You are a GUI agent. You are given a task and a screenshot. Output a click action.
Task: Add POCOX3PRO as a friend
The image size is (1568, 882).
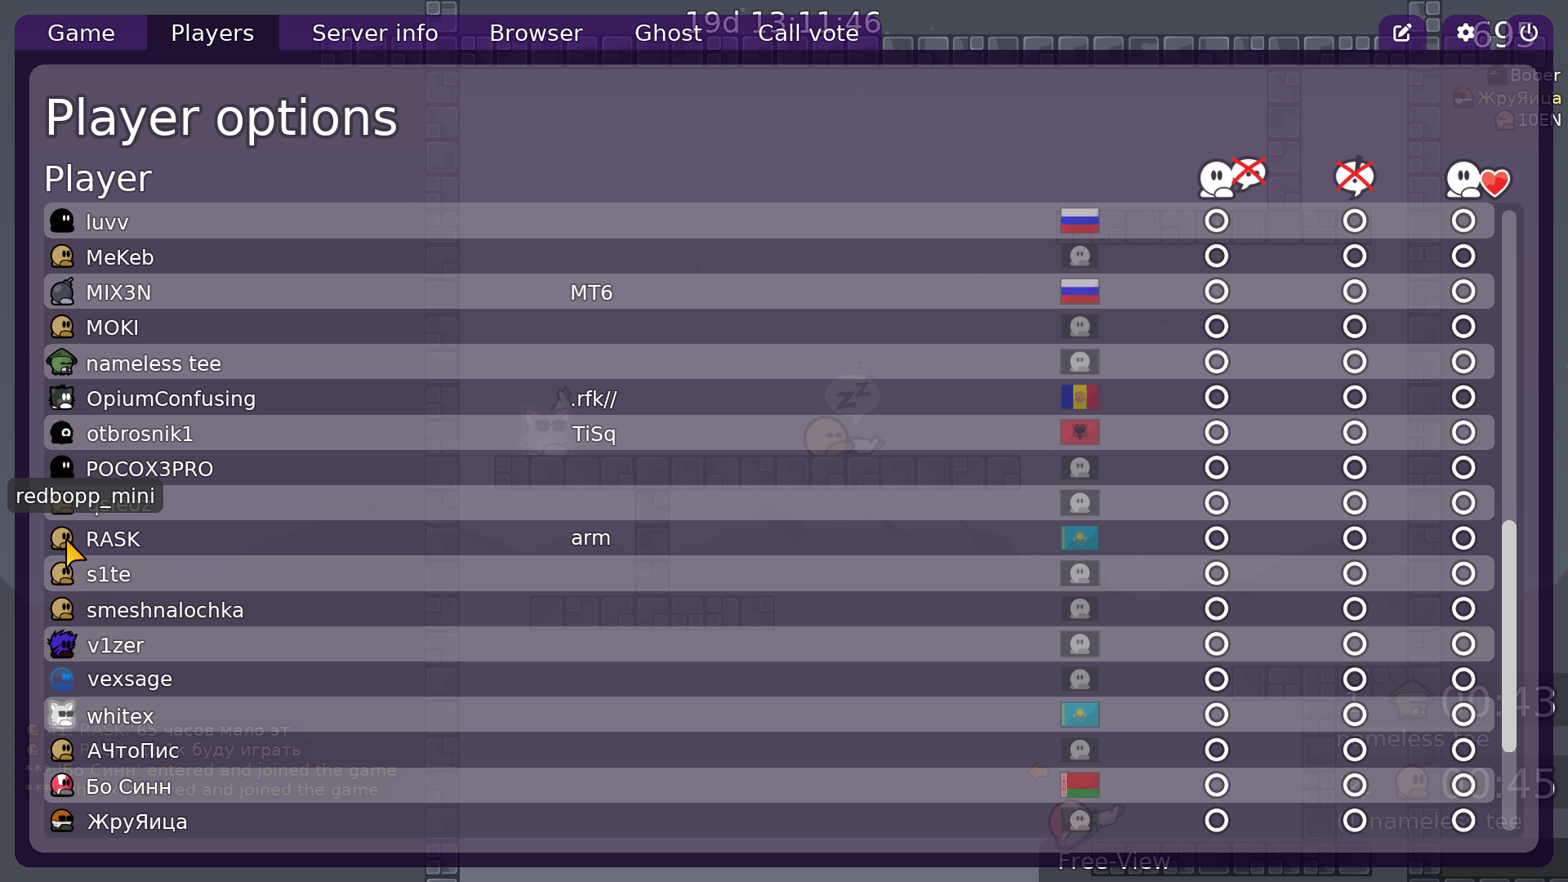(x=1463, y=468)
